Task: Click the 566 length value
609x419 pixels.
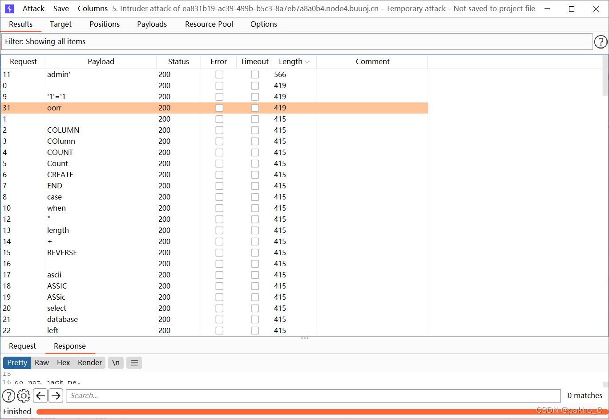Action: click(x=280, y=74)
